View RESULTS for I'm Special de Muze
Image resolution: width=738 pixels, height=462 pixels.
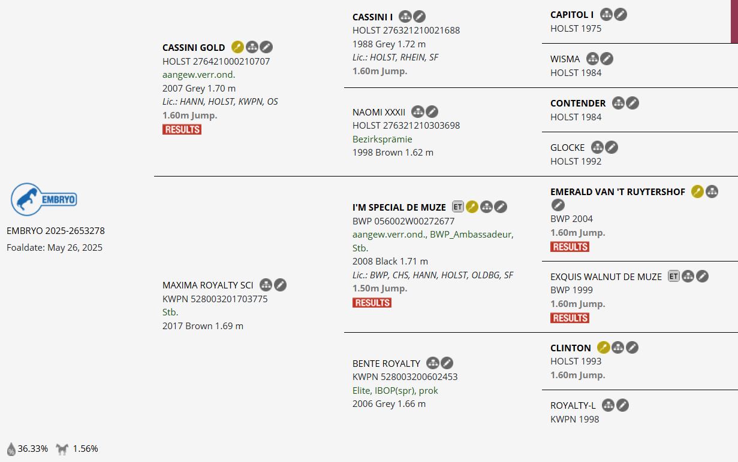pos(372,303)
